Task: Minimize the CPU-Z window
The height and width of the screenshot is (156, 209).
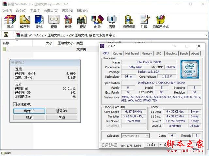Action: click(x=175, y=46)
